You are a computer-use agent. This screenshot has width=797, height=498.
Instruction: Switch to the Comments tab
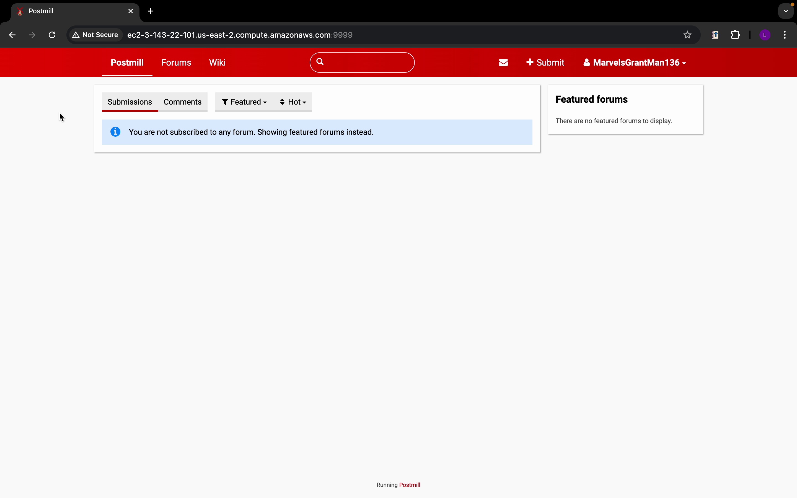[x=182, y=102]
